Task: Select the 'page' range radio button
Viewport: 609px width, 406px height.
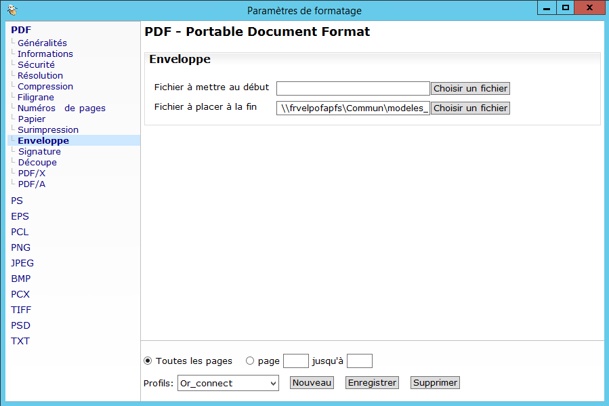Action: [x=250, y=361]
